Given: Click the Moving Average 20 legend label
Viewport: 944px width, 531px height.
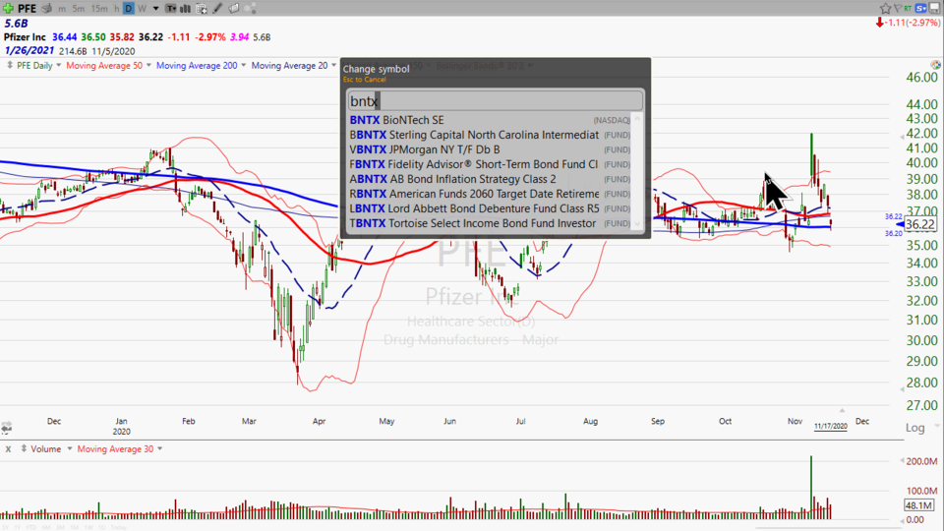Looking at the screenshot, I should pos(289,65).
